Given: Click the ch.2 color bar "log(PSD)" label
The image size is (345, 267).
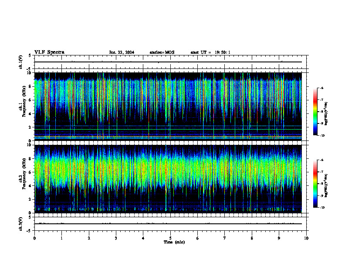Looking at the screenshot, I should click(x=326, y=185).
